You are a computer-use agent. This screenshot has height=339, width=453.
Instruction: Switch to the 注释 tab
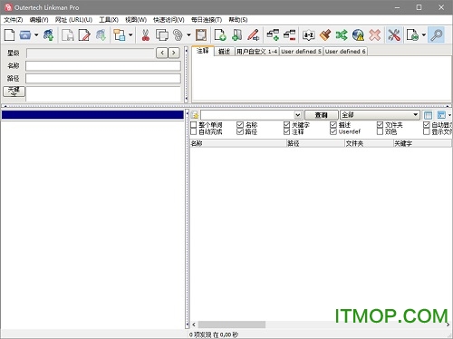203,51
